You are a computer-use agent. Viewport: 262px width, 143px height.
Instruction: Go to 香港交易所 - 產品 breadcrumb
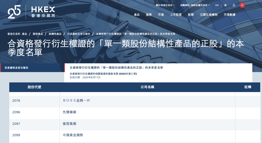coord(17,34)
